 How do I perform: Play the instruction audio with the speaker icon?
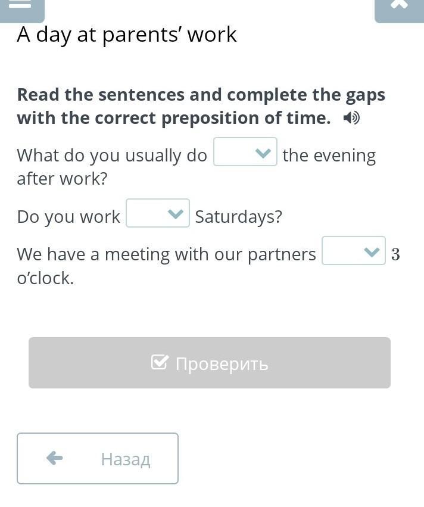[351, 119]
